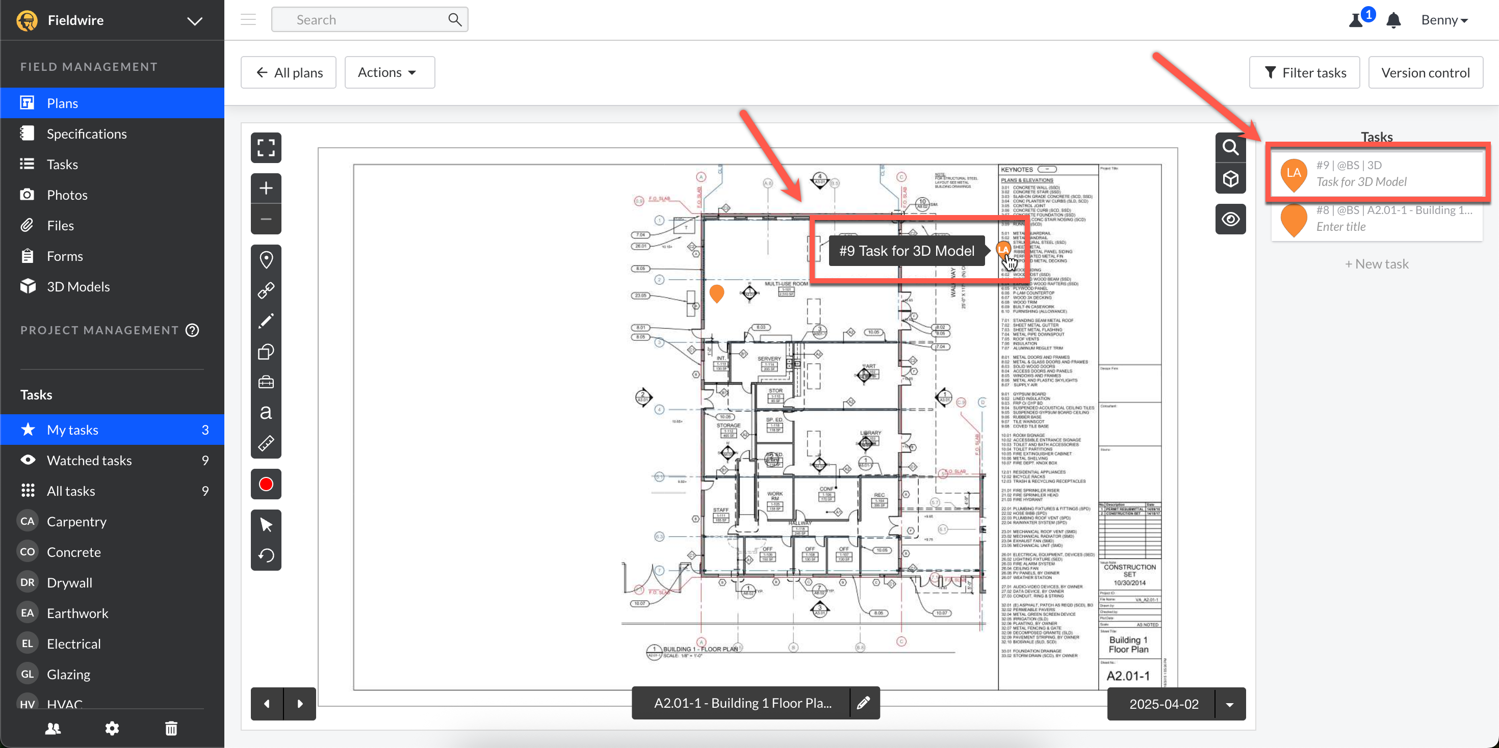Click + New task link
The height and width of the screenshot is (748, 1499).
point(1376,263)
